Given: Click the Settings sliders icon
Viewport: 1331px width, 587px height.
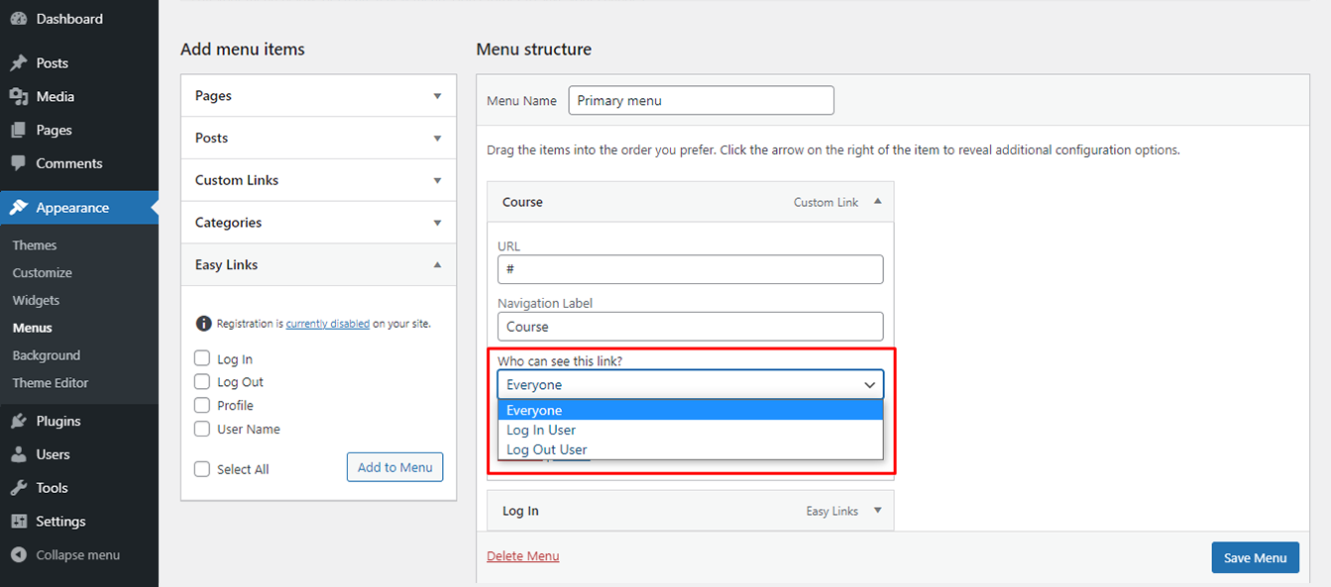Looking at the screenshot, I should 18,522.
